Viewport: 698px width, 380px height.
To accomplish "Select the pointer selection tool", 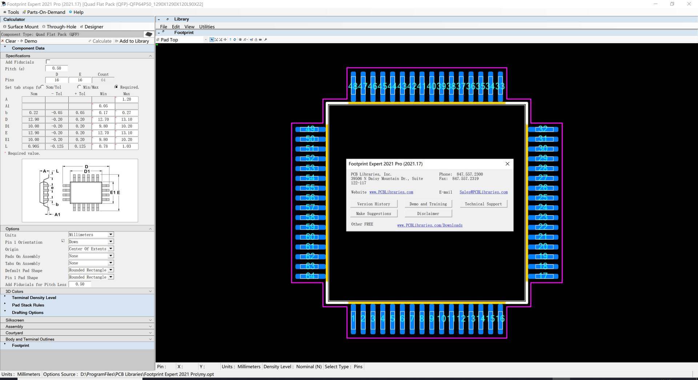I will point(212,40).
